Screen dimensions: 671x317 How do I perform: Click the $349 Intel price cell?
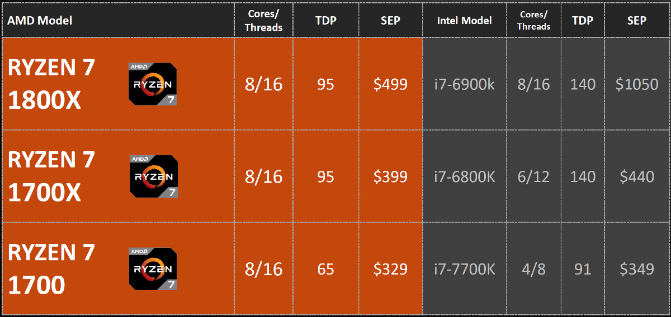(x=637, y=269)
